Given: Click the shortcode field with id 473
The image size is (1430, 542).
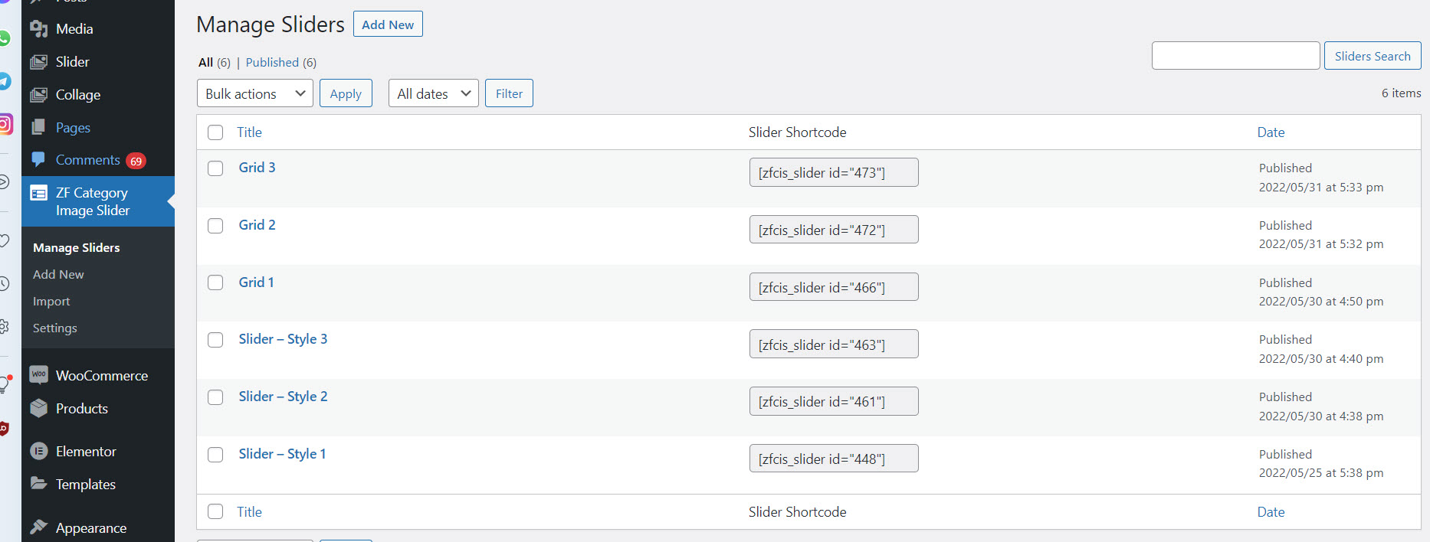Looking at the screenshot, I should 834,172.
